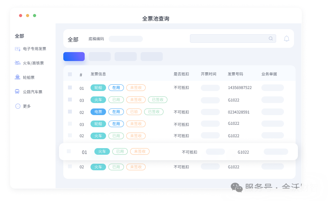Click the 发票号码 column header

[x=235, y=74]
